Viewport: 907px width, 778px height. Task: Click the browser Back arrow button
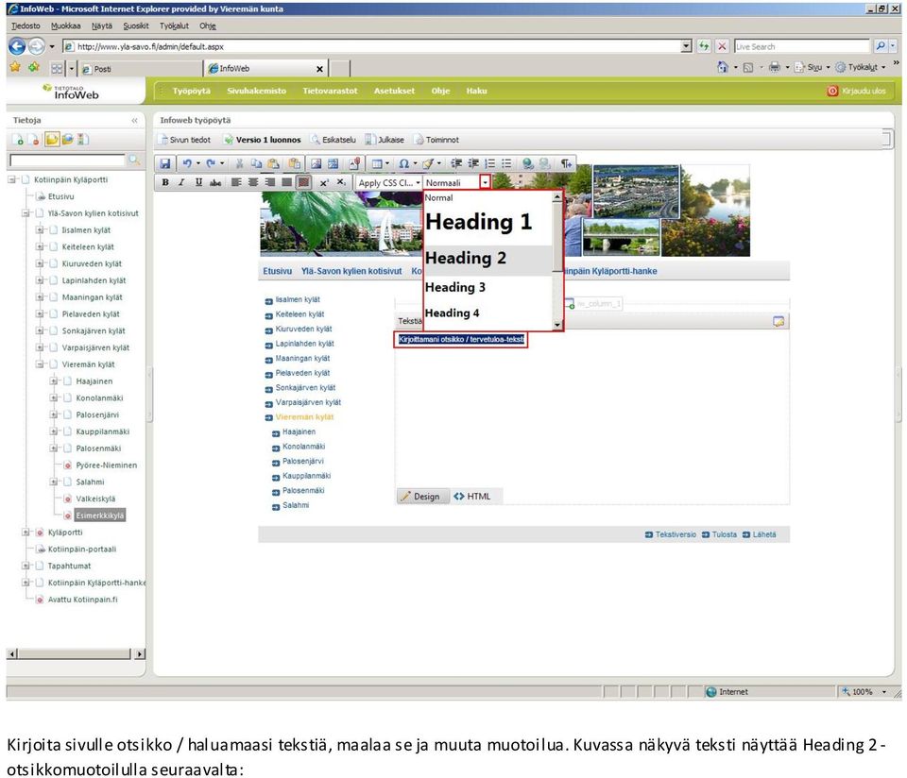pyautogui.click(x=17, y=46)
